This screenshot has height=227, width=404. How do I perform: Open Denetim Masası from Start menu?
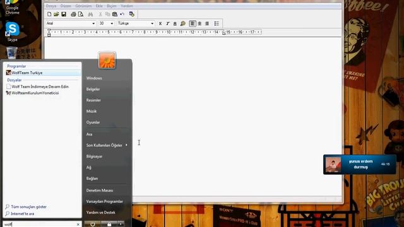tap(100, 190)
